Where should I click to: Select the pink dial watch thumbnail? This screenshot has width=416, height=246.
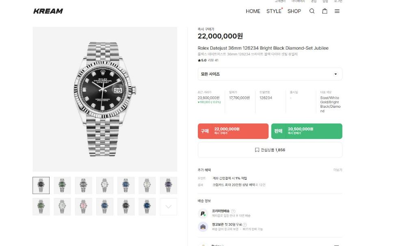(83, 207)
